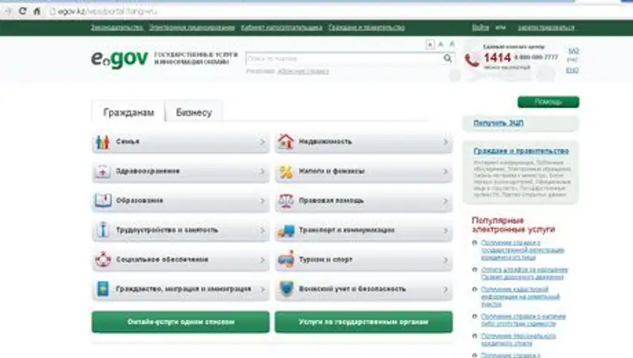Open Электронное лицензирование in the top menu
Screen dimensions: 633x358
point(191,28)
